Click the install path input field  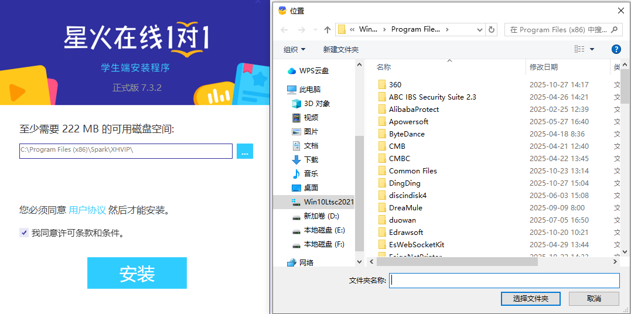[x=126, y=151]
